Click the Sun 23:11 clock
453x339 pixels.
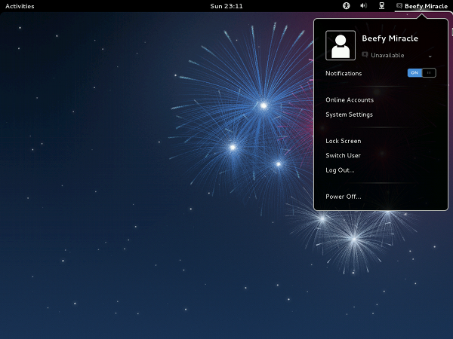pos(226,6)
